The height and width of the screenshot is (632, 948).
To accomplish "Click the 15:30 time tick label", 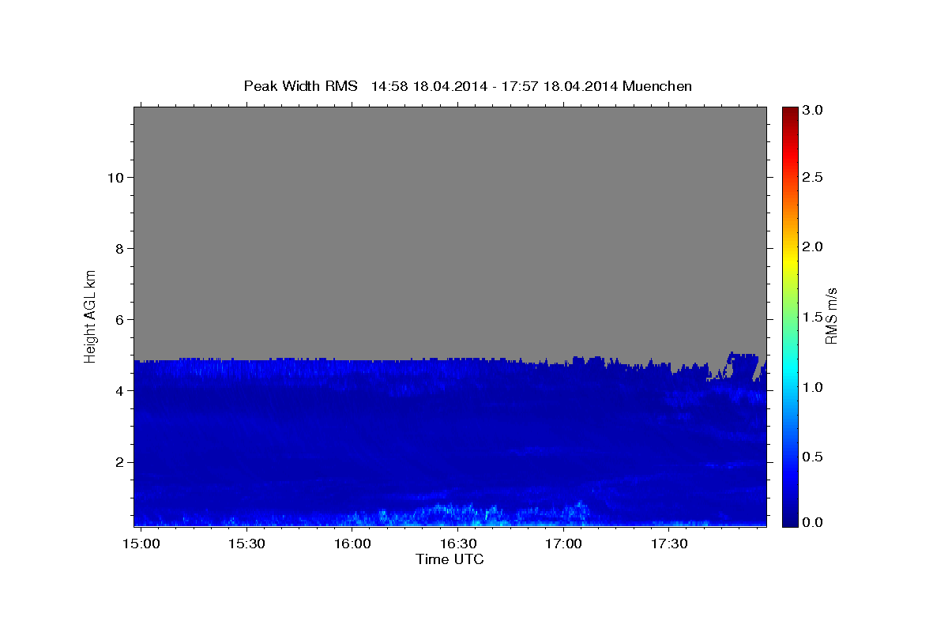I will 246,544.
